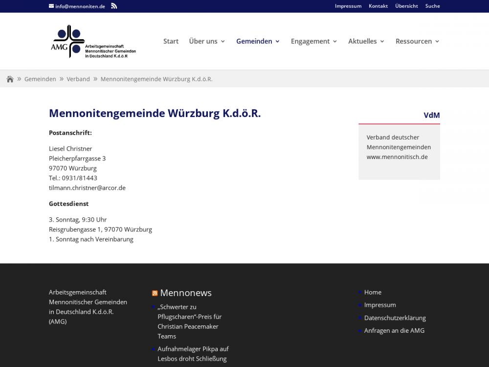Expand the Gemeinden dropdown menu
Image resolution: width=489 pixels, height=367 pixels.
(x=258, y=42)
